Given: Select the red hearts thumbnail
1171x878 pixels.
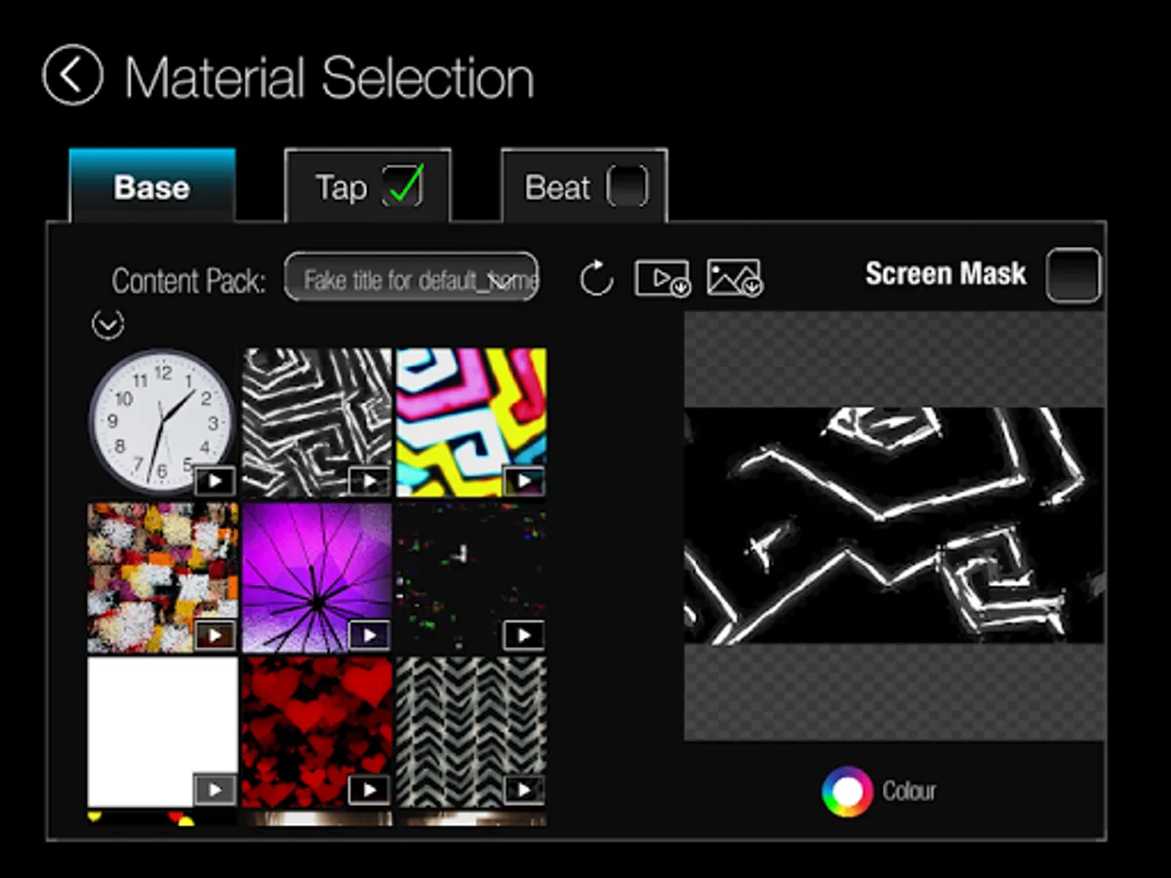Looking at the screenshot, I should pyautogui.click(x=317, y=732).
